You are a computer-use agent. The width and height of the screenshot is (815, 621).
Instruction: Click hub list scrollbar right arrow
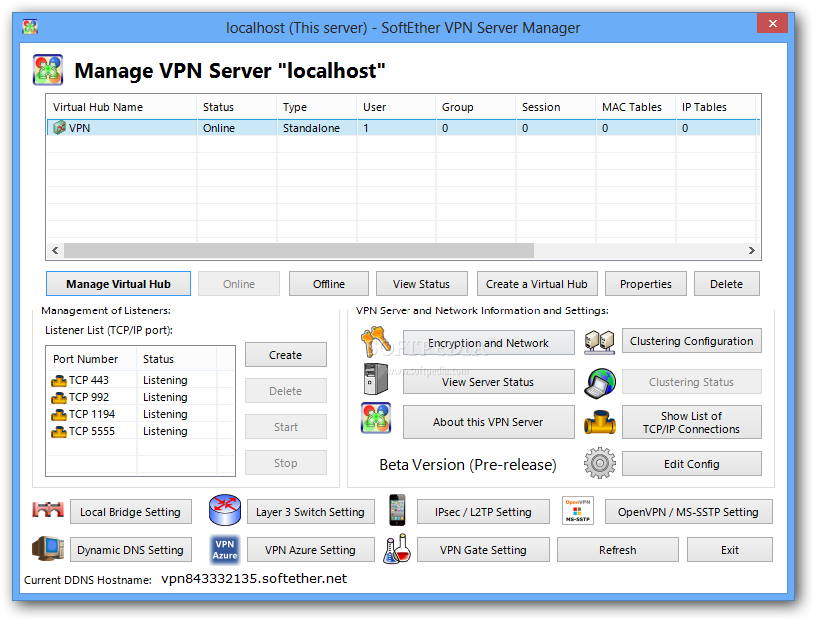[x=752, y=250]
